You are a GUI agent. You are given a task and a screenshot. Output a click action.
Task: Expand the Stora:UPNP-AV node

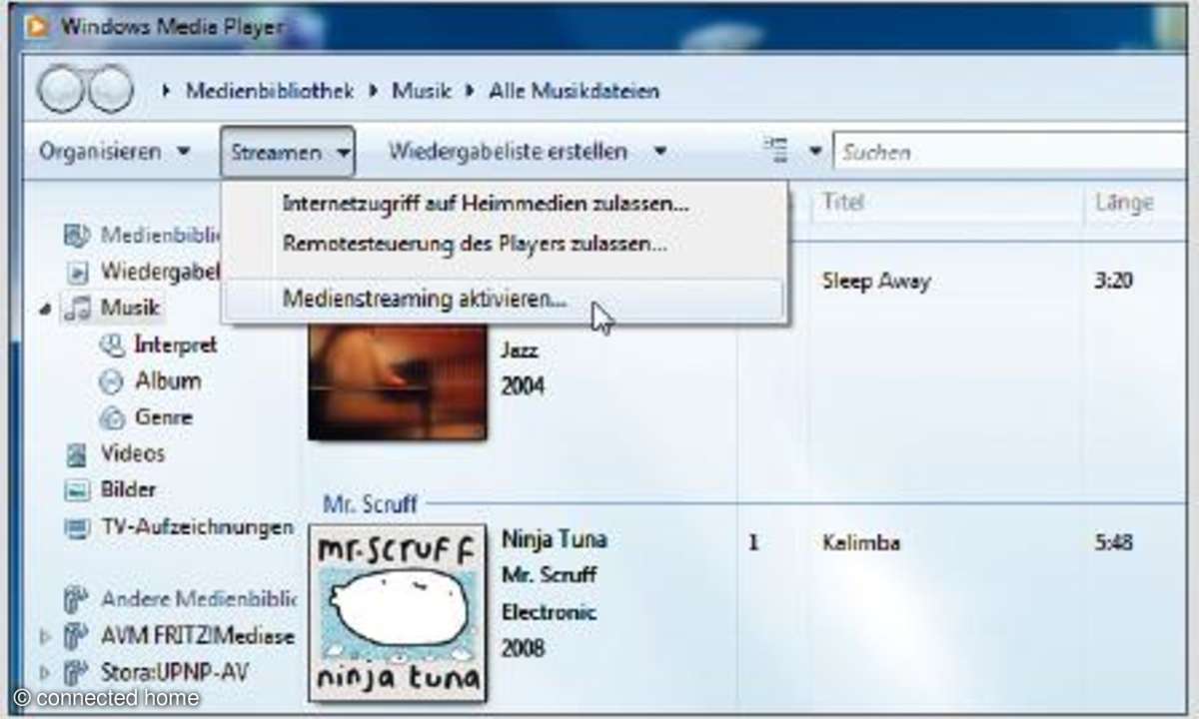pos(45,672)
